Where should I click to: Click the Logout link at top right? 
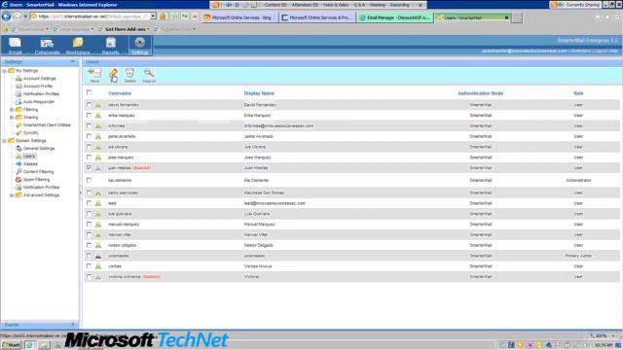click(x=600, y=52)
